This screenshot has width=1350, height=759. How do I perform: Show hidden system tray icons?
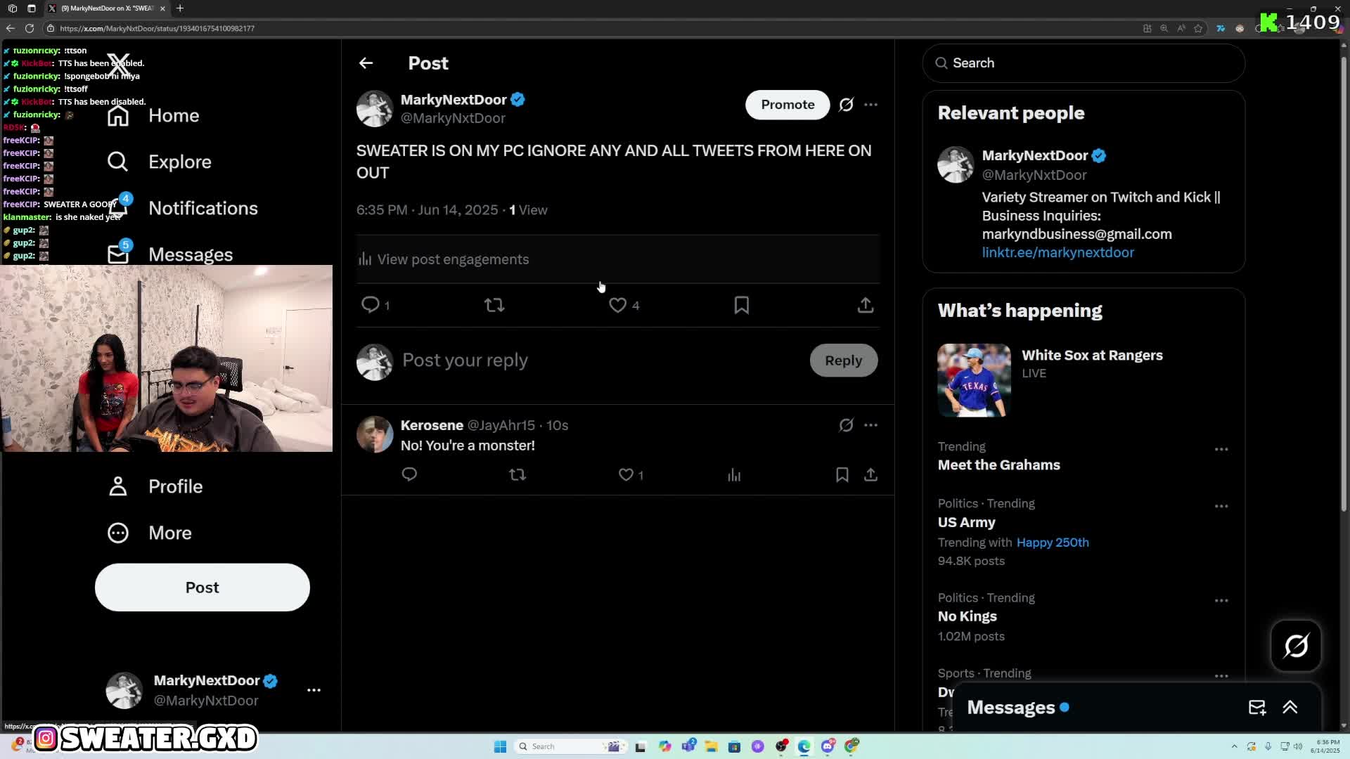pyautogui.click(x=1234, y=746)
